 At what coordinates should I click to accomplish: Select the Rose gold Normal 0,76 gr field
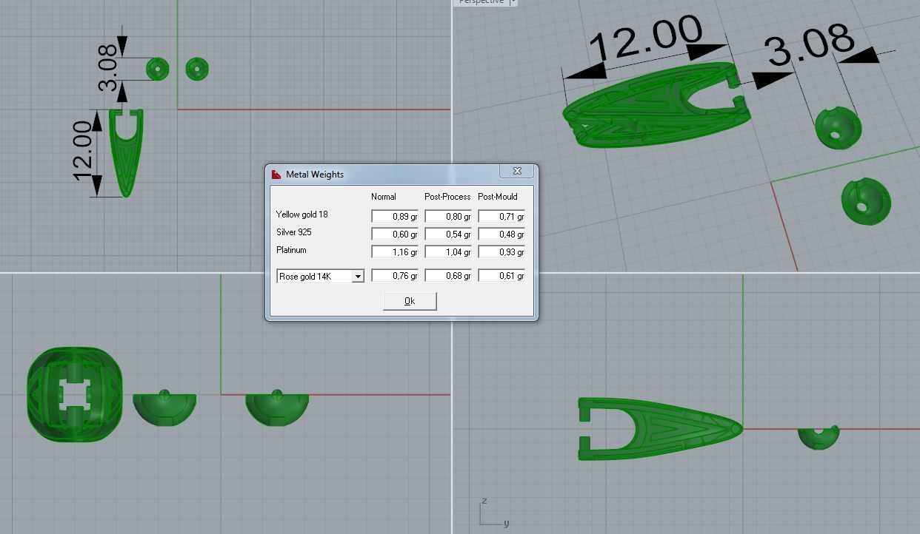click(x=395, y=275)
